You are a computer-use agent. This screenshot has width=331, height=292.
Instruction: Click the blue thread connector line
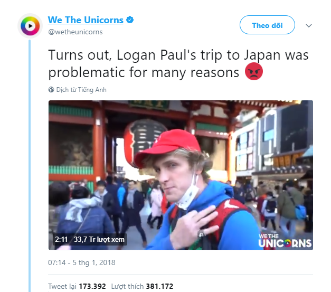pyautogui.click(x=30, y=166)
